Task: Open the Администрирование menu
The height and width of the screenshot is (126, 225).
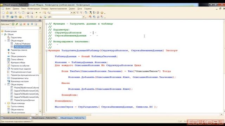Action: tap(58, 9)
